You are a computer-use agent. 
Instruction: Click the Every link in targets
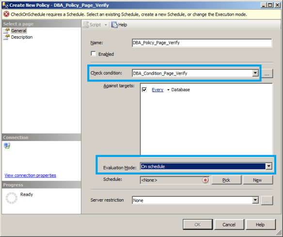pos(157,90)
